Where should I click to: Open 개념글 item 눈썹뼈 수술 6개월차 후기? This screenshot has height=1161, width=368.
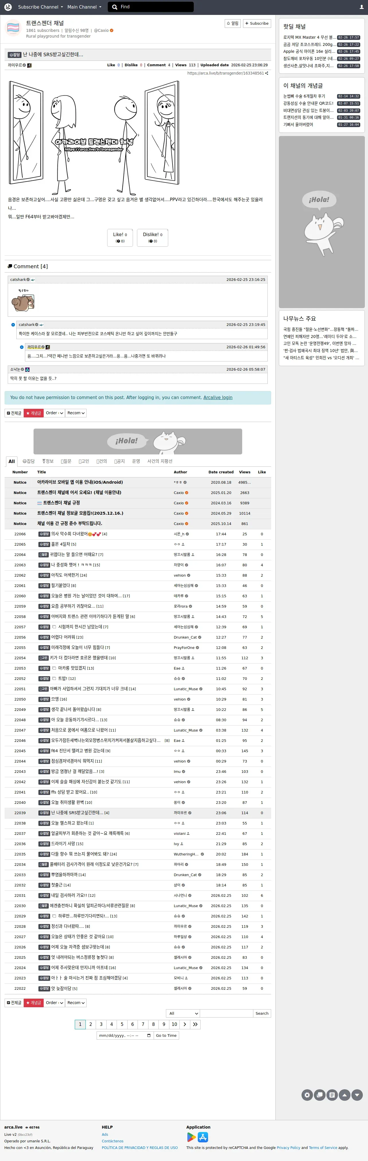[x=304, y=96]
